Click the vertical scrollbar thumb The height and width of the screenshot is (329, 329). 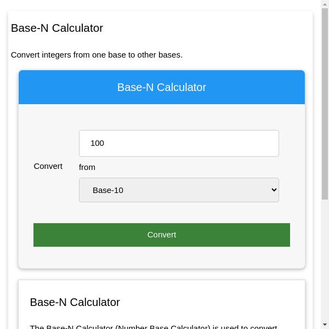325,104
